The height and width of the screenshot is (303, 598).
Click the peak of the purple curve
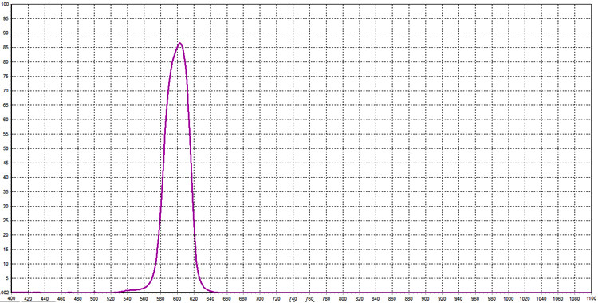179,43
